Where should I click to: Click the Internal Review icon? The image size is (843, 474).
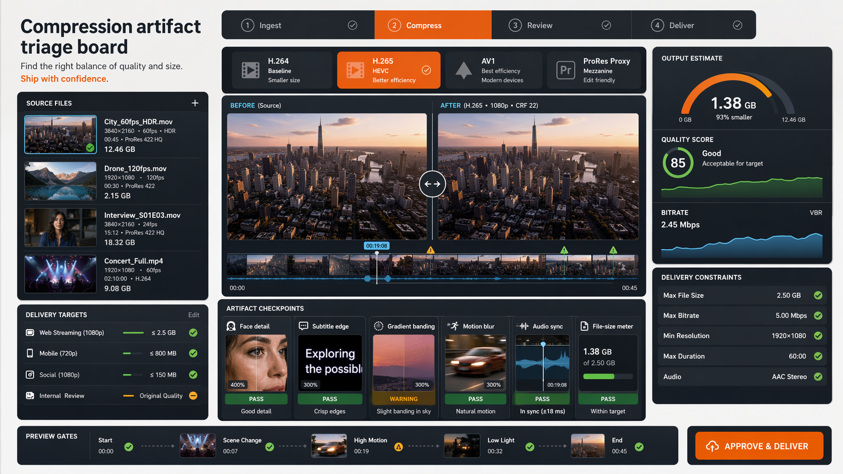point(30,396)
